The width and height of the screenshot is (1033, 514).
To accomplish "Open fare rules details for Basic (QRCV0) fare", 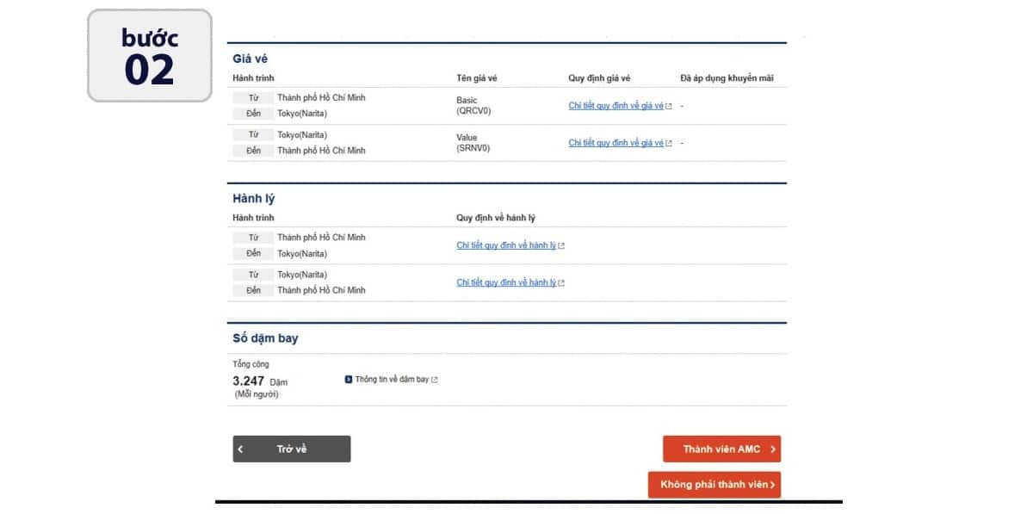I will pos(615,106).
